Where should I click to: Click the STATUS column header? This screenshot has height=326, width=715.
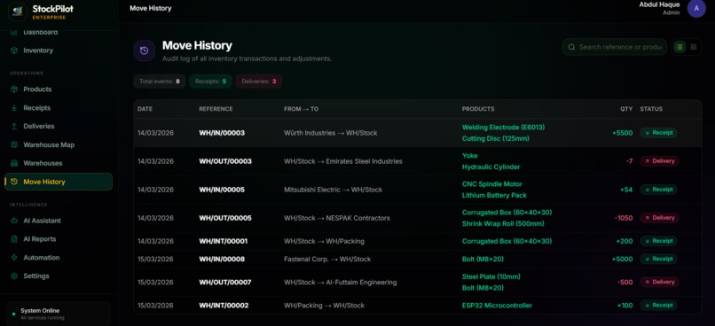point(651,109)
